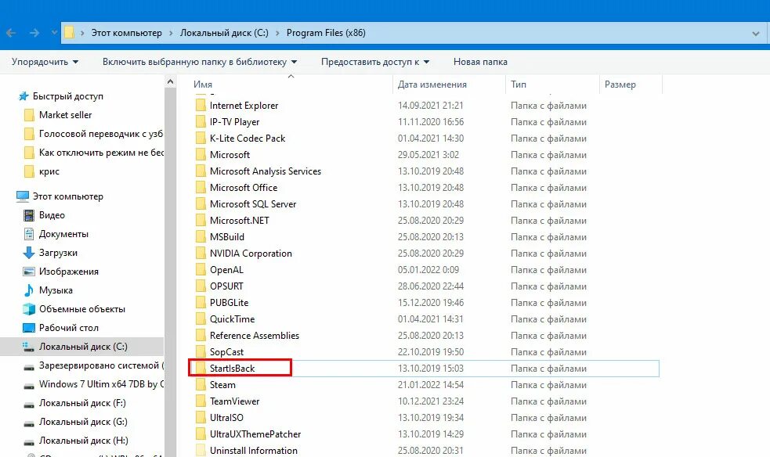The image size is (770, 457).
Task: Click 'Microsoft Office' folder icon
Action: click(201, 187)
